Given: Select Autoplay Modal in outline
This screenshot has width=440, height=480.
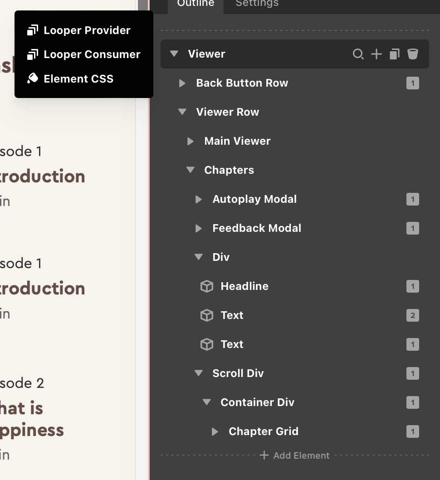Looking at the screenshot, I should pyautogui.click(x=254, y=199).
